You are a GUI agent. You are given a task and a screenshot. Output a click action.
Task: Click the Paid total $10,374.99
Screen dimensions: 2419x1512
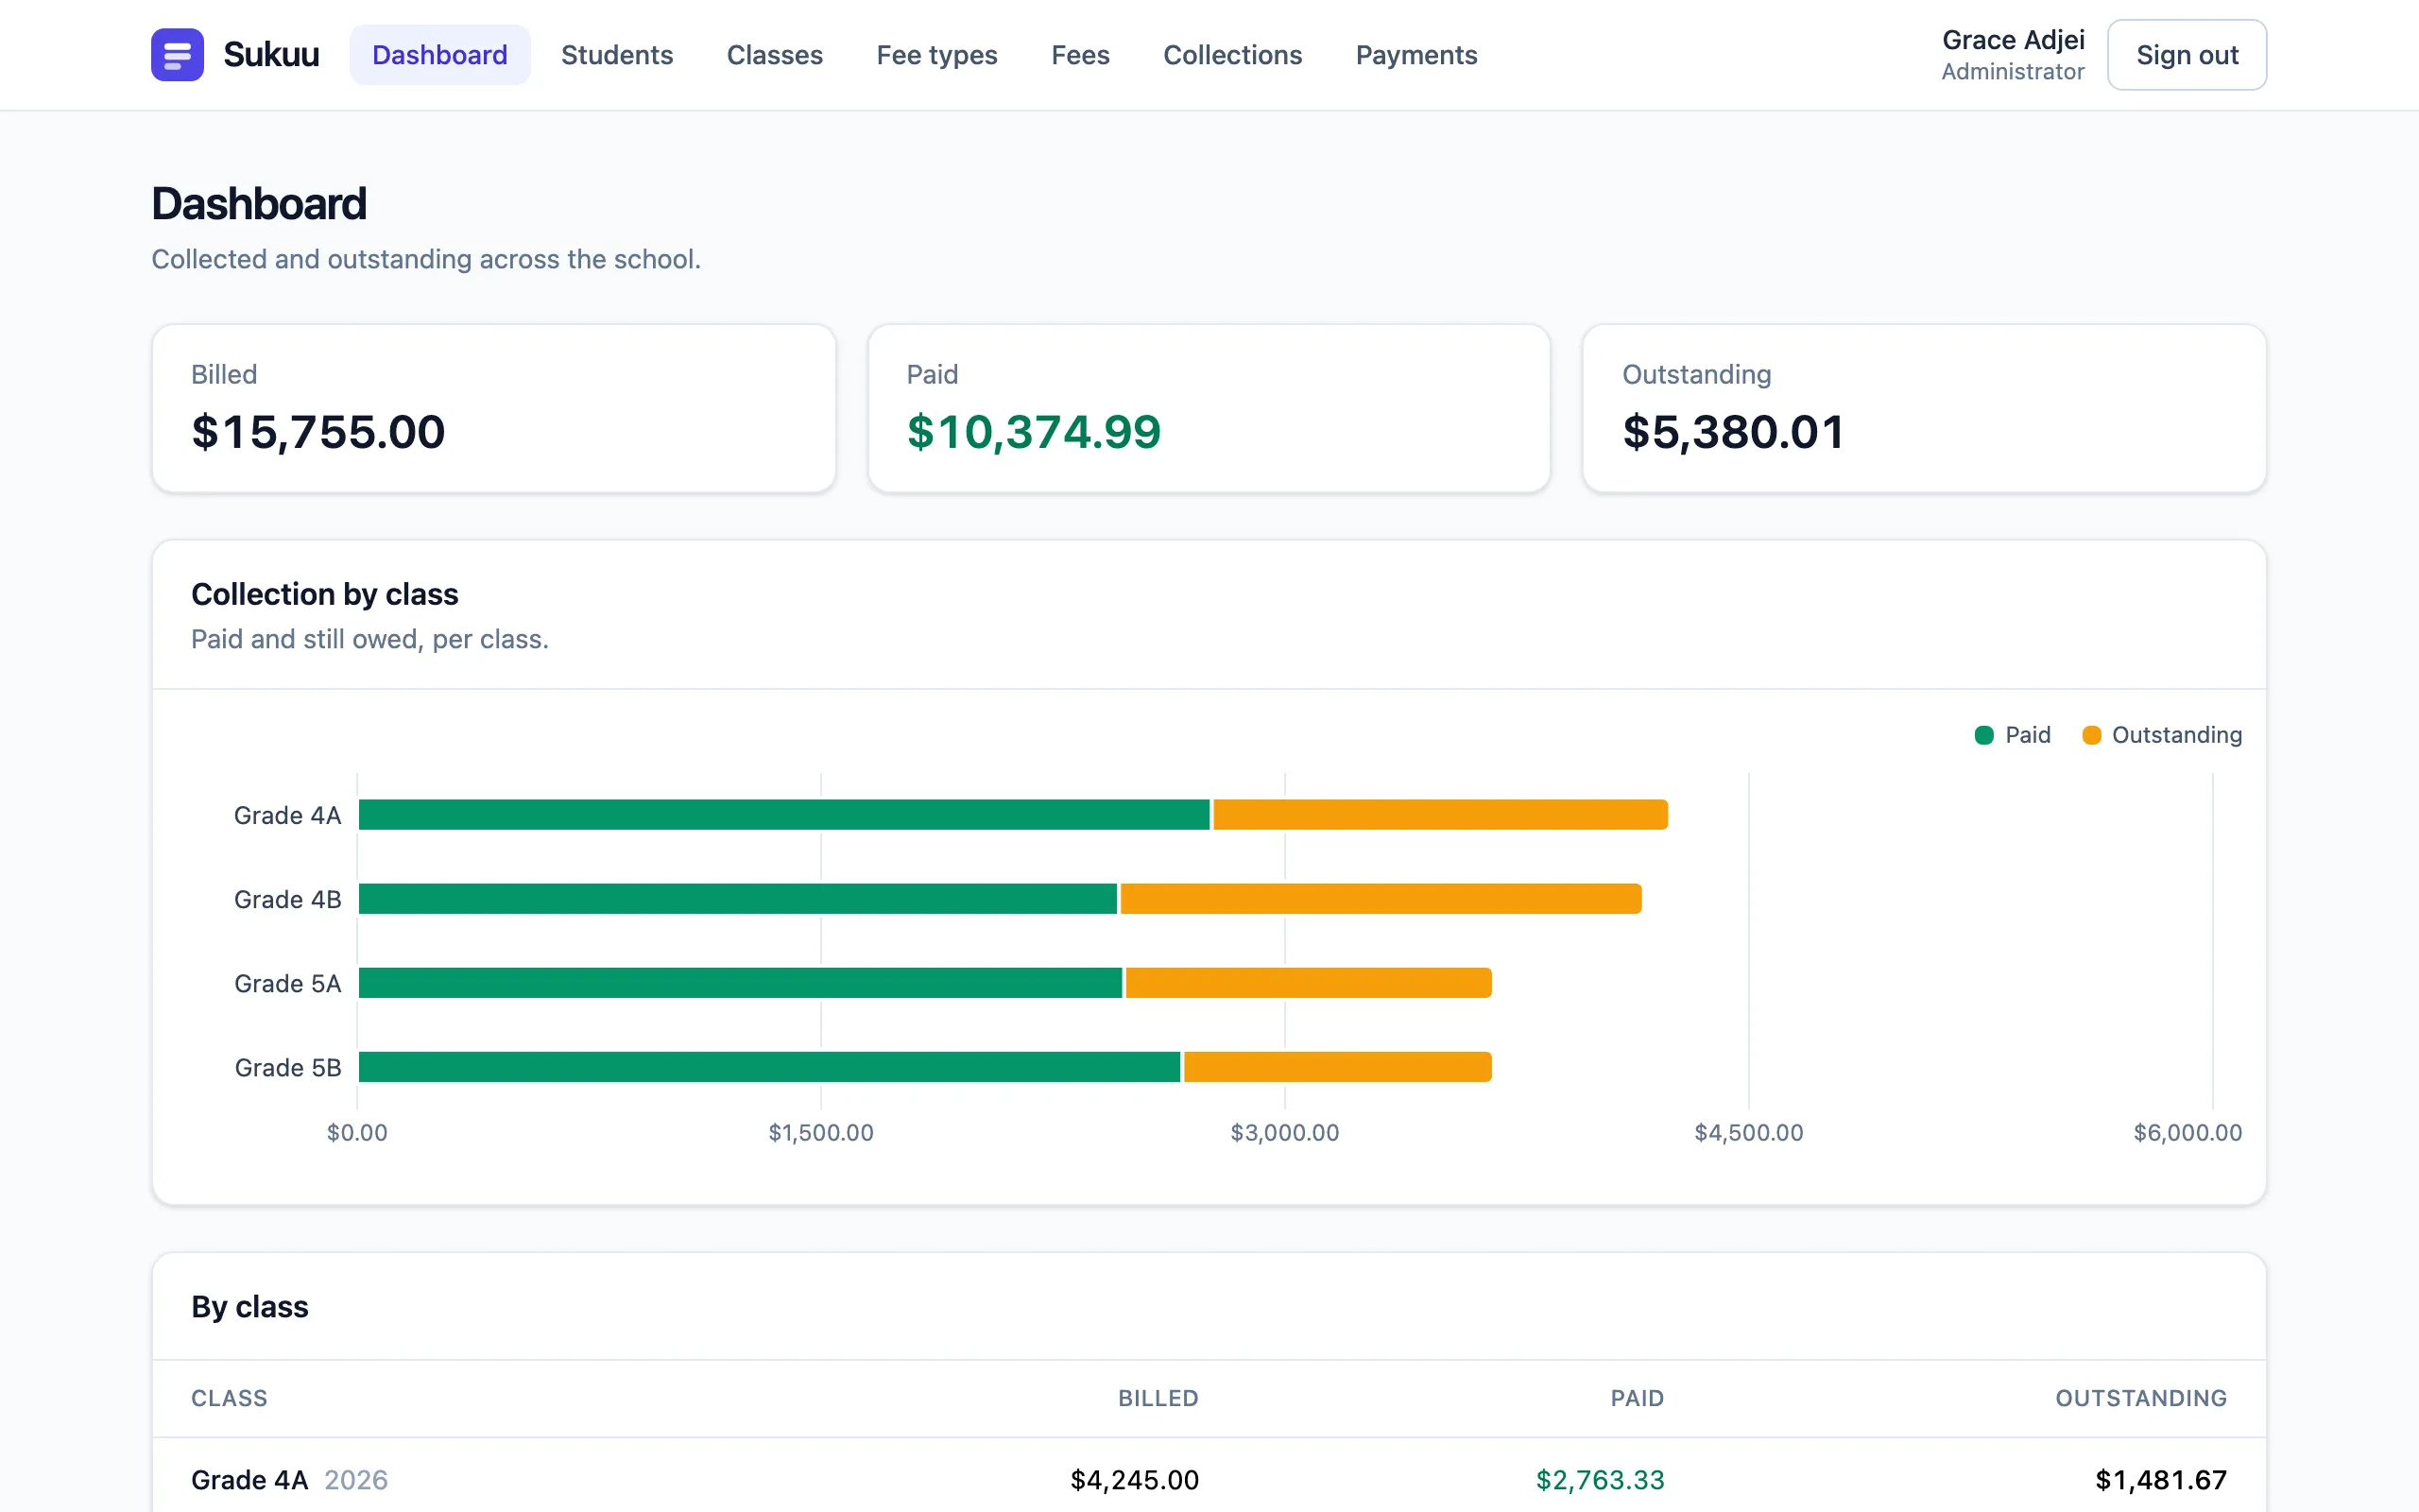[1034, 432]
